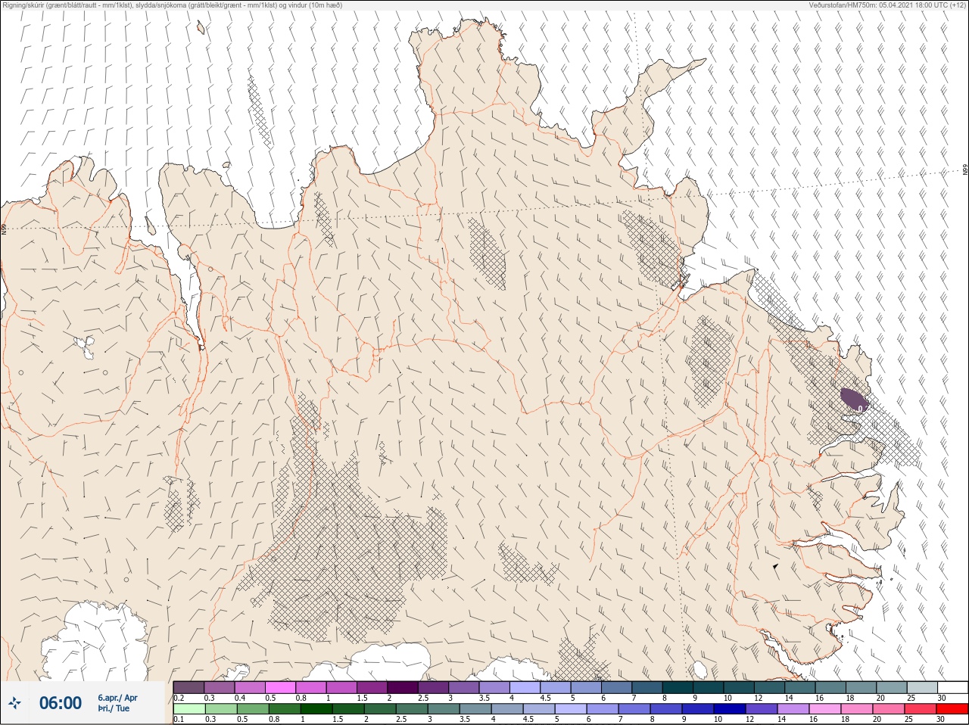
Task: Select the white 30 swatch in the top legend row
Action: [x=952, y=687]
